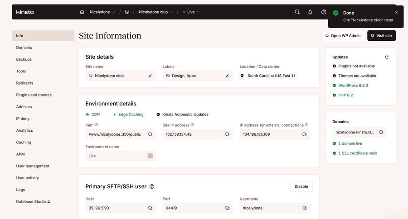Click Kinsta Automatic Updates status
This screenshot has width=408, height=219.
tap(183, 114)
